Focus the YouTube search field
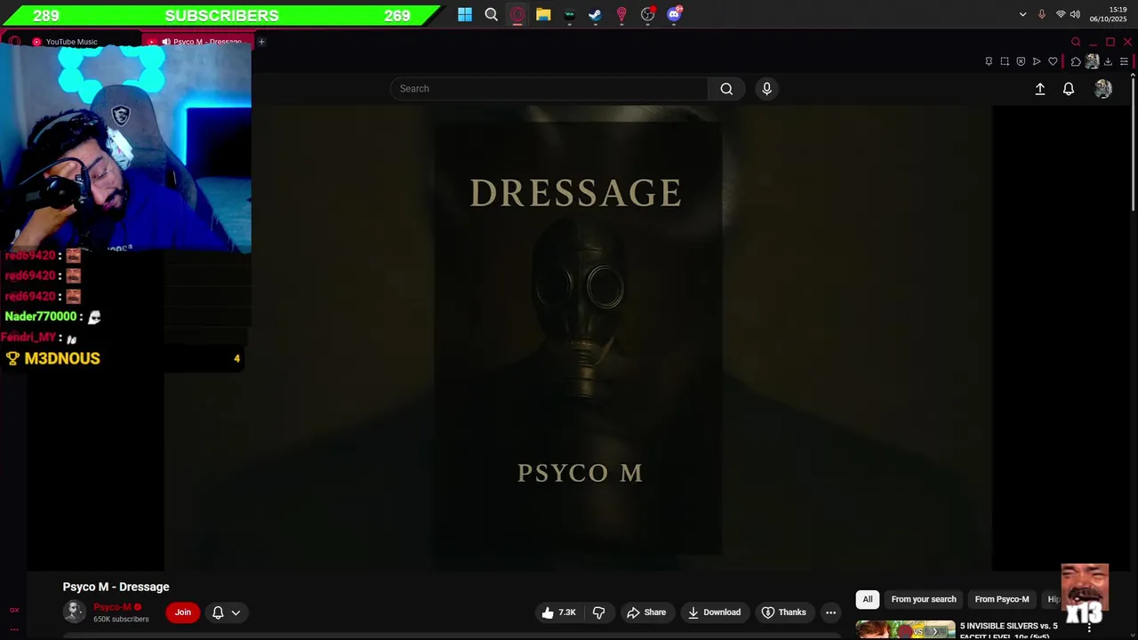This screenshot has height=640, width=1138. 549,89
